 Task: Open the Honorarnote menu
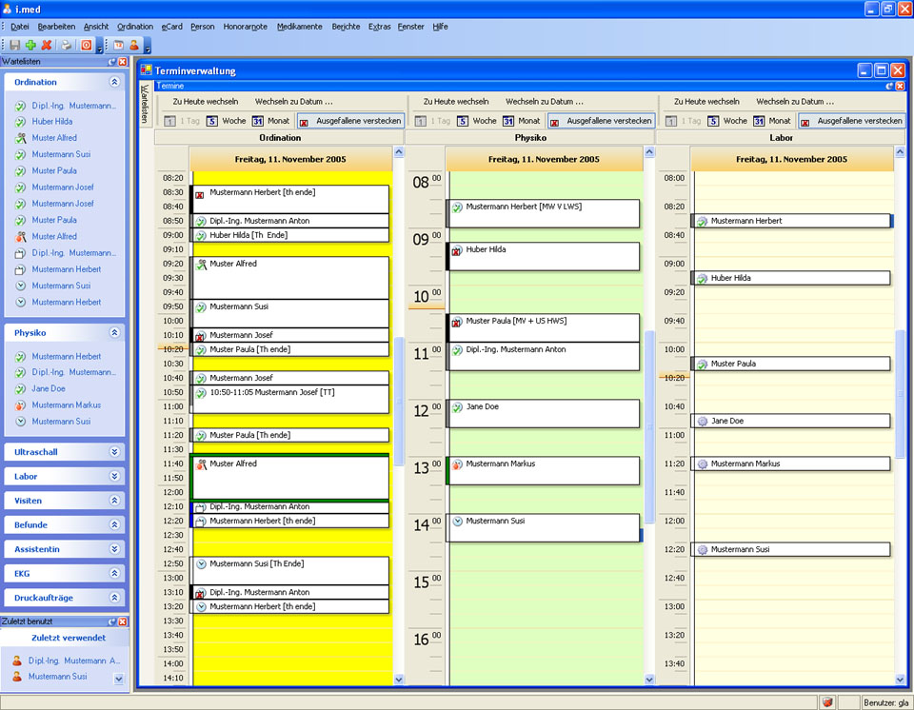[x=246, y=27]
